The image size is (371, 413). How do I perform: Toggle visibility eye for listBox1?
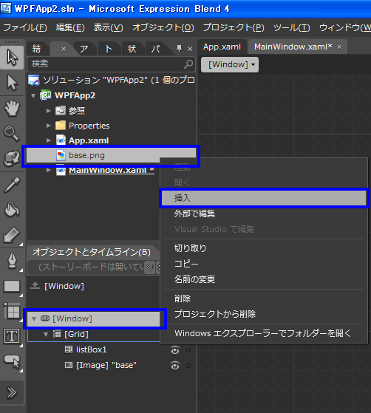tap(175, 350)
